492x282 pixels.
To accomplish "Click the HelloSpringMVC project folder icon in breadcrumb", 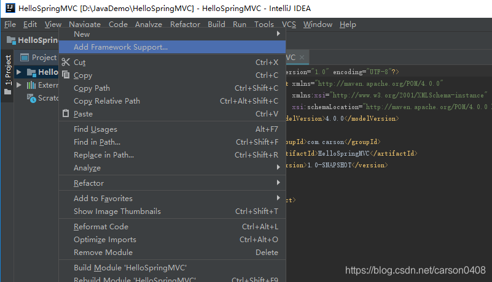I will point(11,40).
